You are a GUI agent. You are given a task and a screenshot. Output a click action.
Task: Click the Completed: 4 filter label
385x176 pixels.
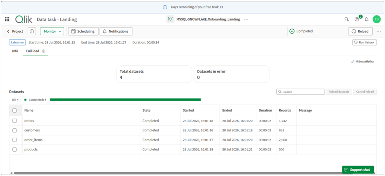point(35,100)
